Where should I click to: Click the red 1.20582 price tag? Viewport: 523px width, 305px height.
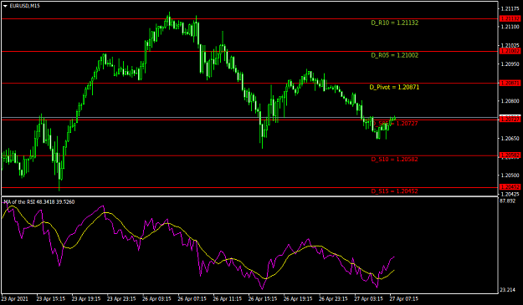pyautogui.click(x=510, y=155)
